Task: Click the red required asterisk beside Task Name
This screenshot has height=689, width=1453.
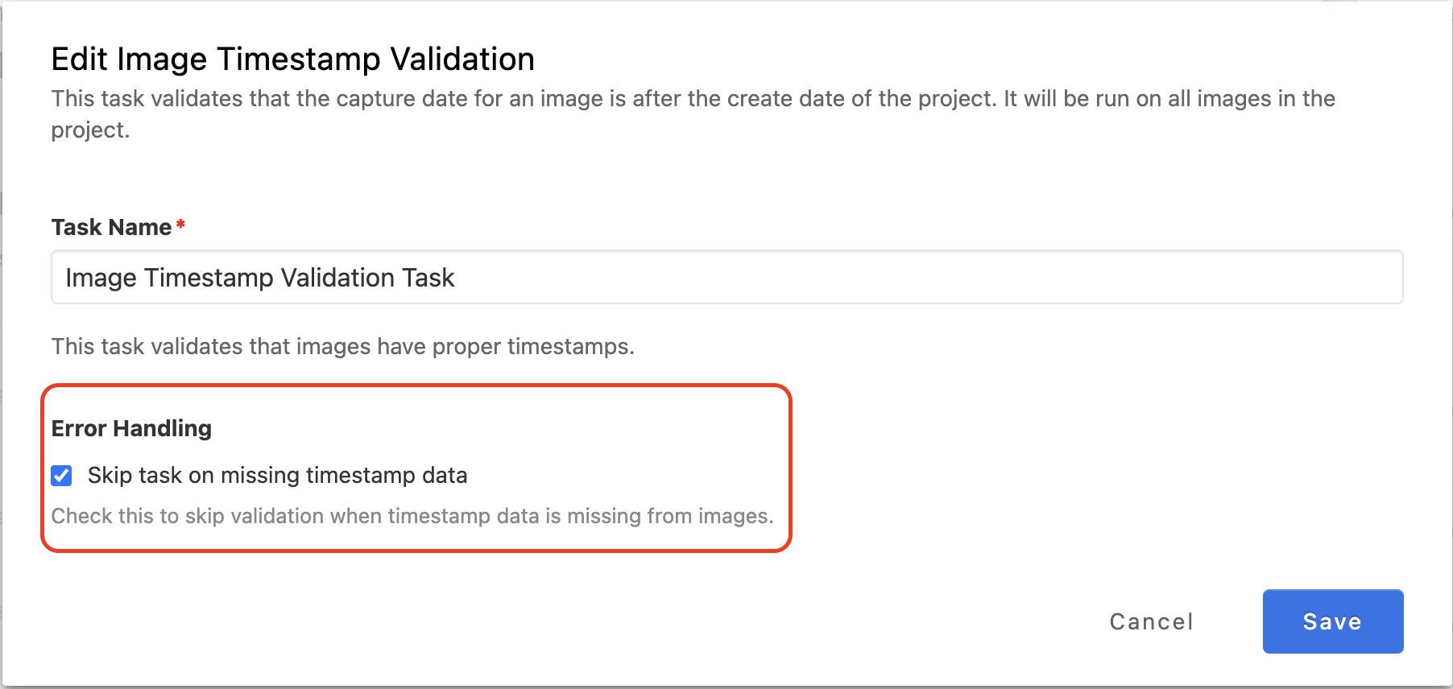Action: 180,225
